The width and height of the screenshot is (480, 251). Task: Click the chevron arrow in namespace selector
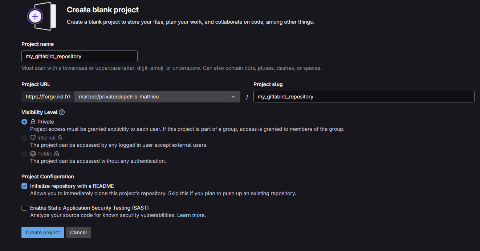pos(233,97)
